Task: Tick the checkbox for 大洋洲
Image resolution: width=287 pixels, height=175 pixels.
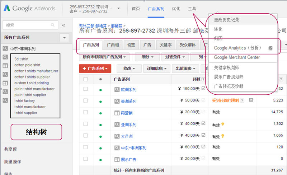Action: (85, 136)
